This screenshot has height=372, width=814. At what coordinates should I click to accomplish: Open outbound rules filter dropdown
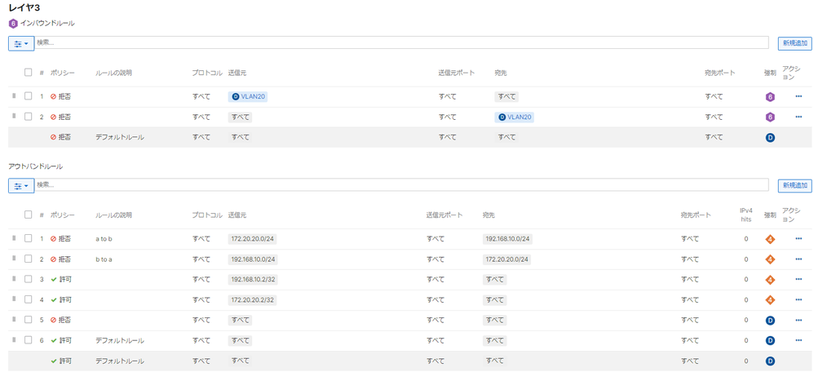(21, 186)
